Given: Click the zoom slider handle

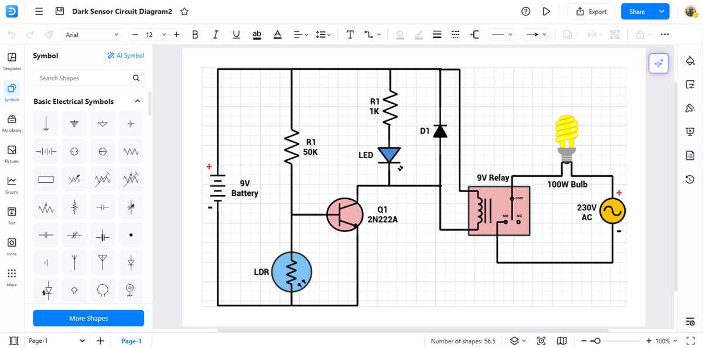Looking at the screenshot, I should tap(596, 340).
